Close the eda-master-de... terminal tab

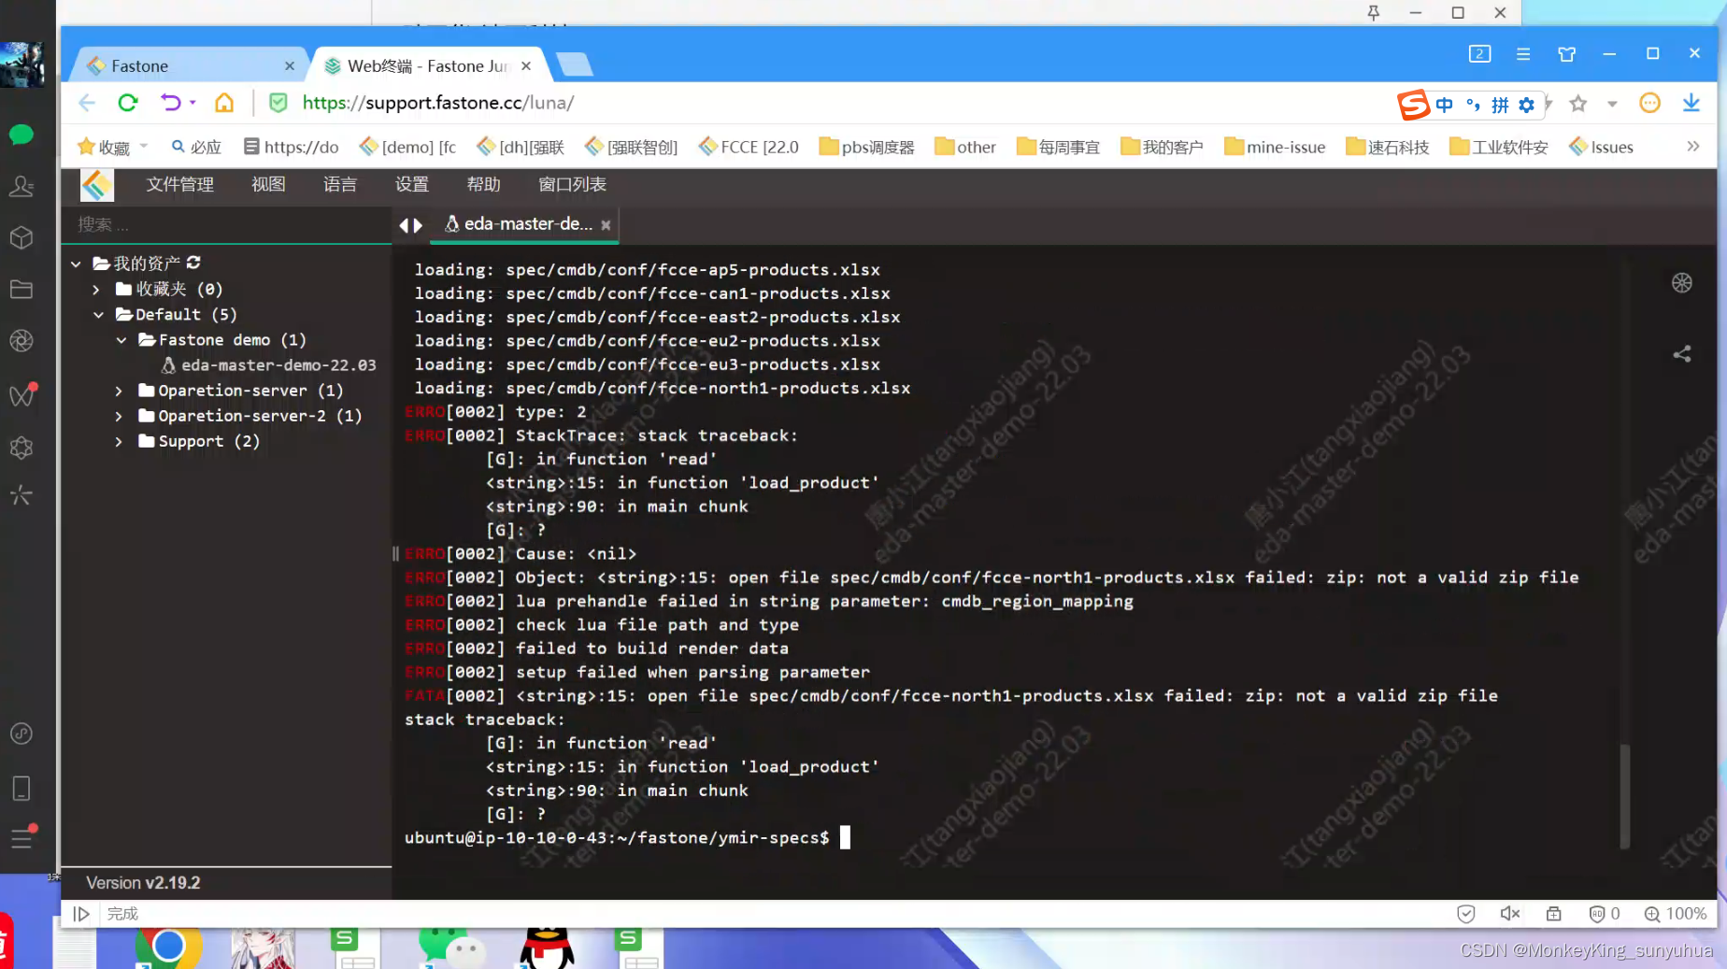tap(606, 225)
